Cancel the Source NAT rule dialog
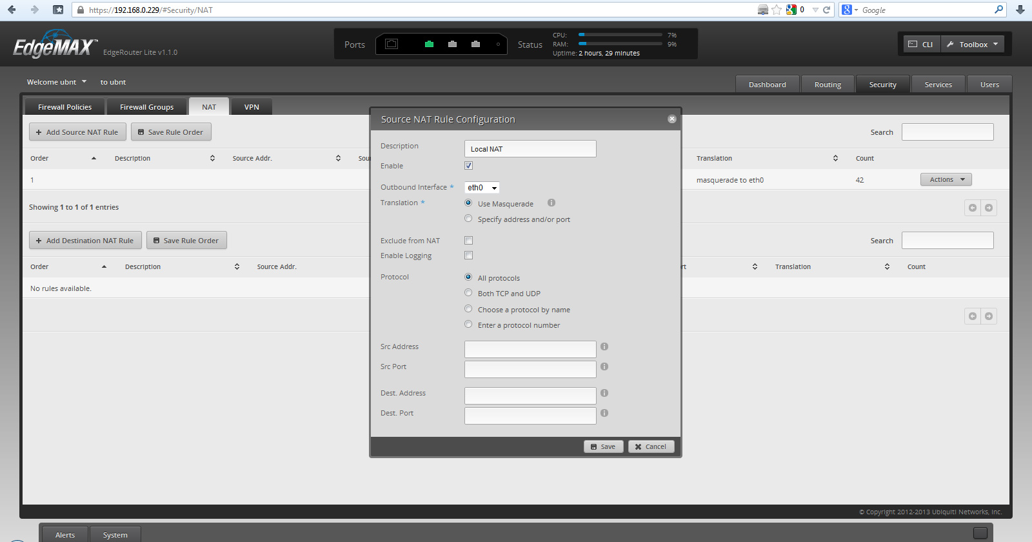 651,447
